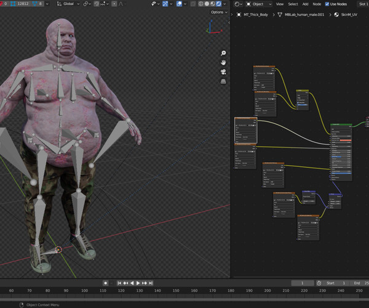
Task: Open the pivot point dropdown
Action: point(87,4)
